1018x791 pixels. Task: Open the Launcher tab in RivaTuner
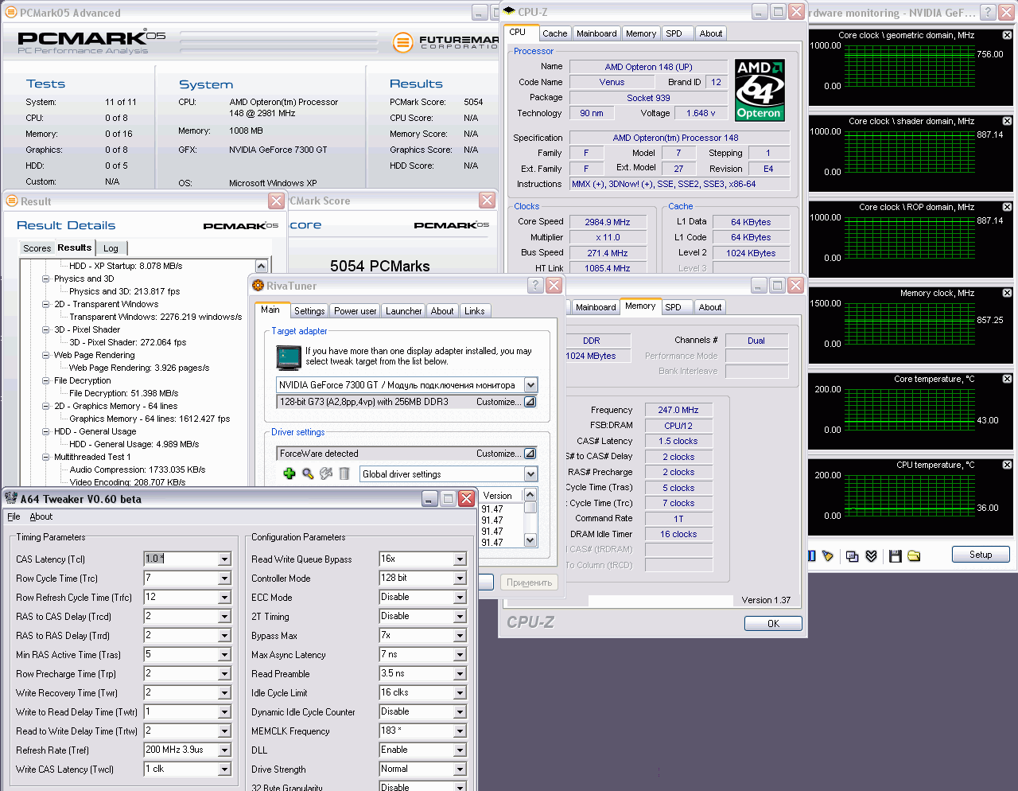(x=404, y=311)
